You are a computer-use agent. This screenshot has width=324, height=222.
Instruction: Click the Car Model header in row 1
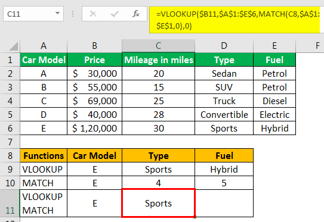click(x=44, y=60)
